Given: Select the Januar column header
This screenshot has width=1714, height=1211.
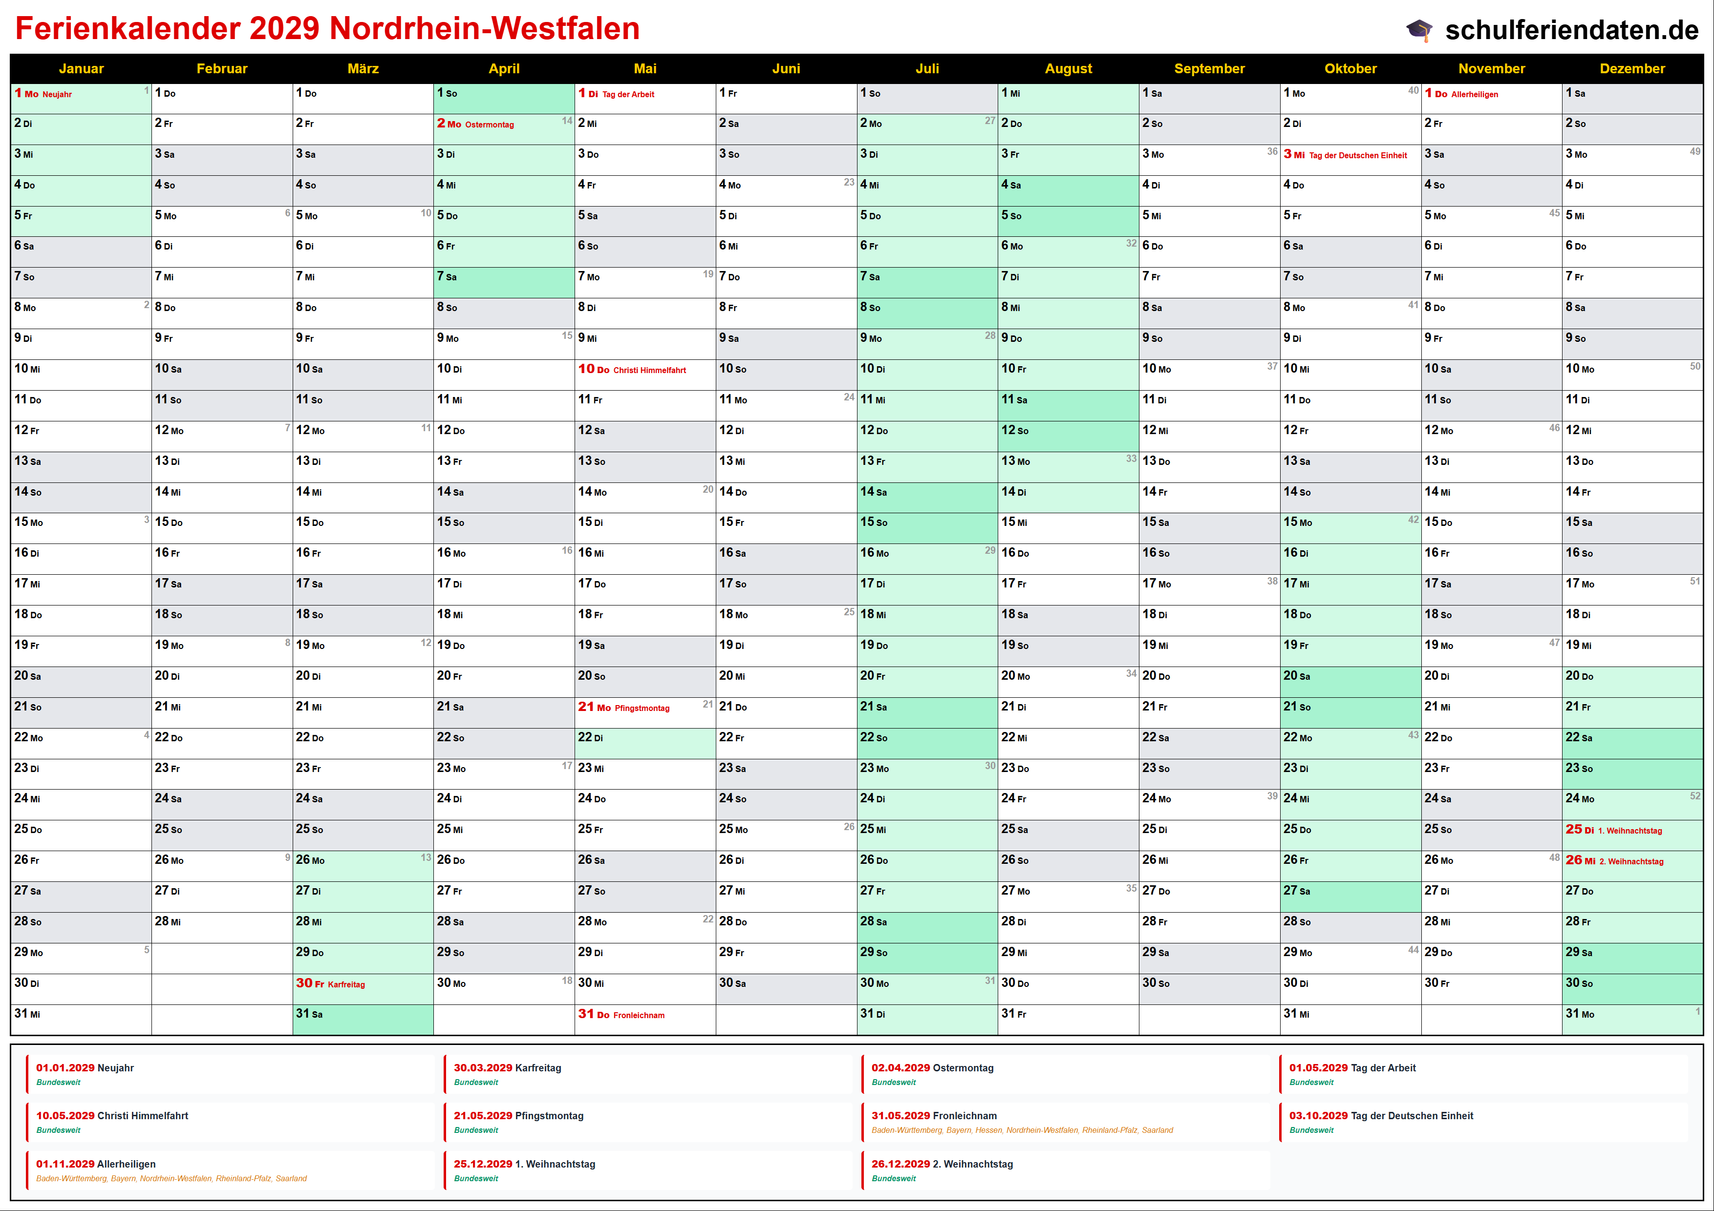Looking at the screenshot, I should (81, 69).
